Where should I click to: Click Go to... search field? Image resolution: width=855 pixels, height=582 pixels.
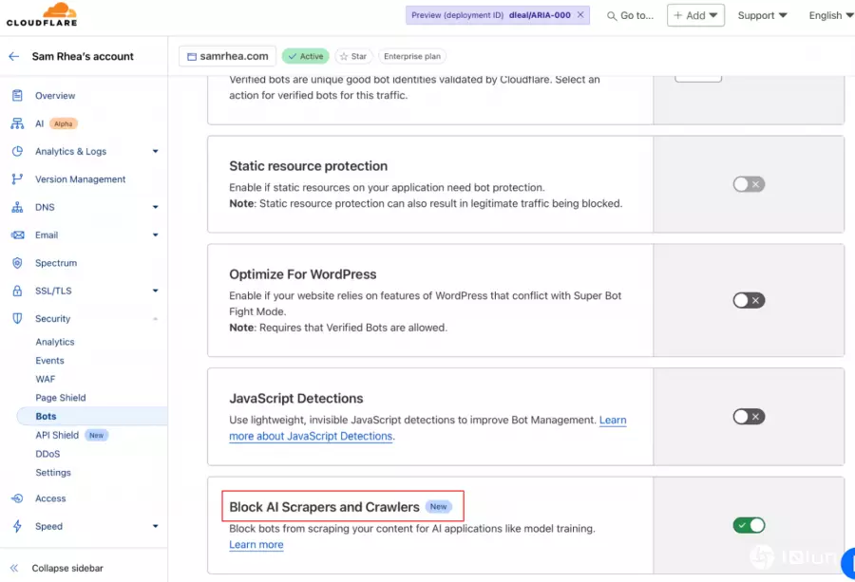pos(631,16)
